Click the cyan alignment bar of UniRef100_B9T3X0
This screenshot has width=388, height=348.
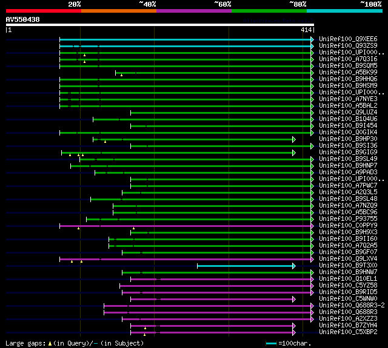pyautogui.click(x=247, y=266)
